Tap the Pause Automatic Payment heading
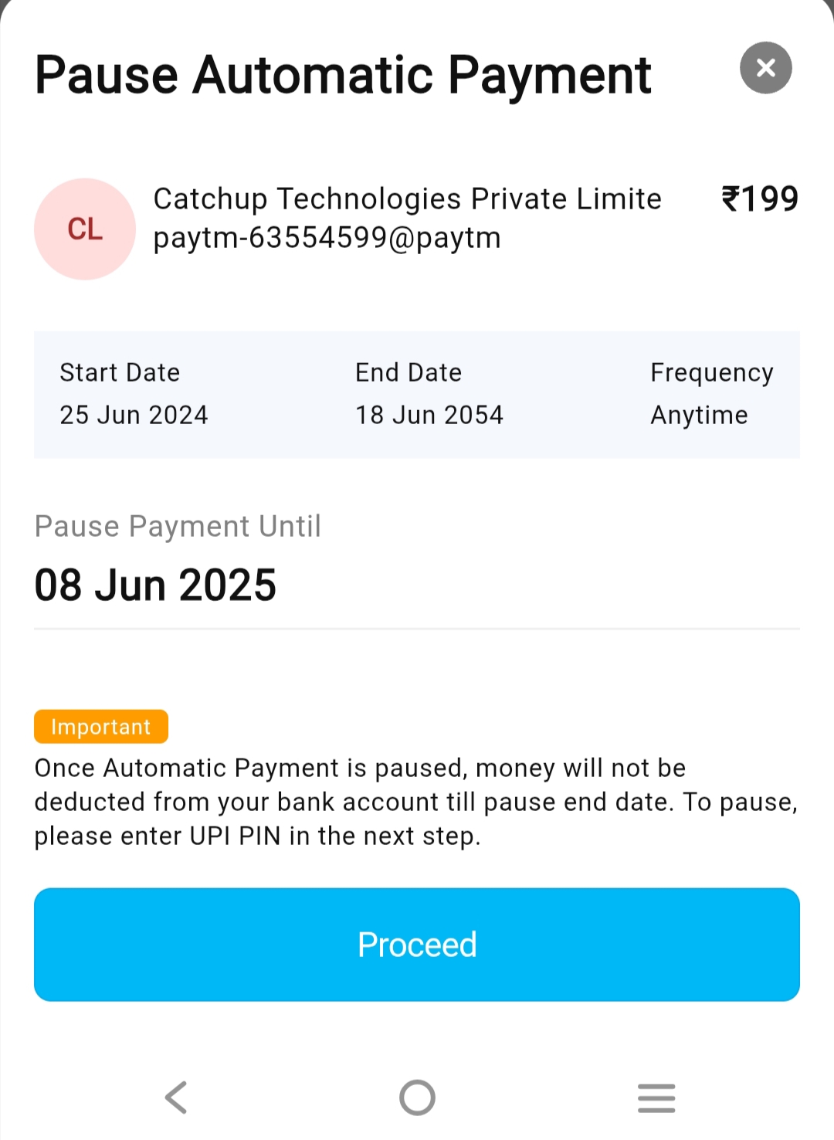The image size is (834, 1140). click(x=343, y=76)
